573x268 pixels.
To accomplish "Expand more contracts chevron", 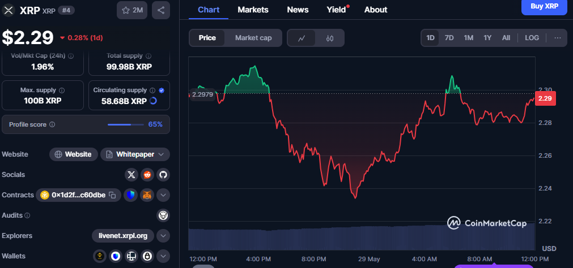I will (163, 195).
